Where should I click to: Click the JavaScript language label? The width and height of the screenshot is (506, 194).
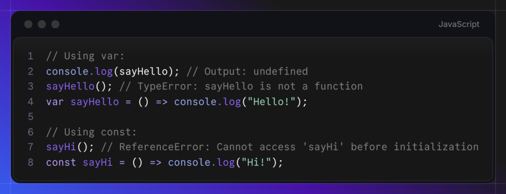[x=459, y=25]
